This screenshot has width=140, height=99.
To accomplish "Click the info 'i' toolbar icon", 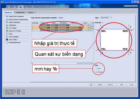I will pyautogui.click(x=26, y=7).
